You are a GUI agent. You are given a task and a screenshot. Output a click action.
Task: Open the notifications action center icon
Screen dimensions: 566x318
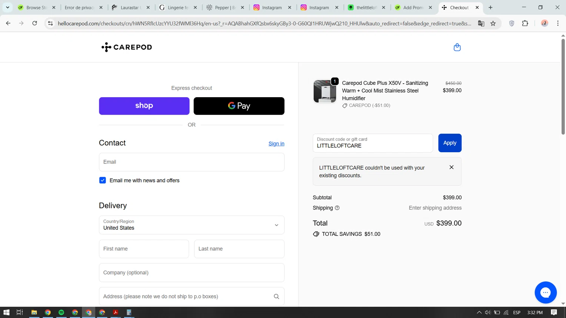coord(554,312)
